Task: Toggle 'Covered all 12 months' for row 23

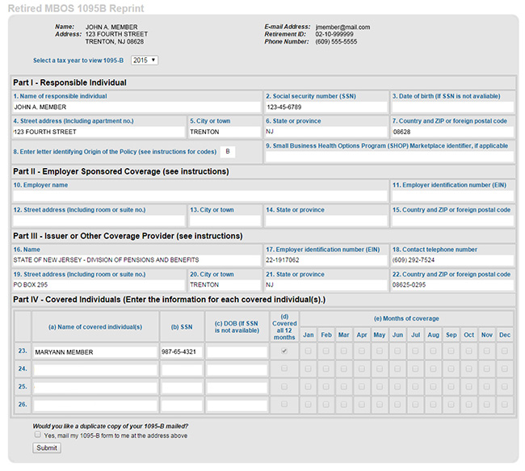Action: click(284, 351)
